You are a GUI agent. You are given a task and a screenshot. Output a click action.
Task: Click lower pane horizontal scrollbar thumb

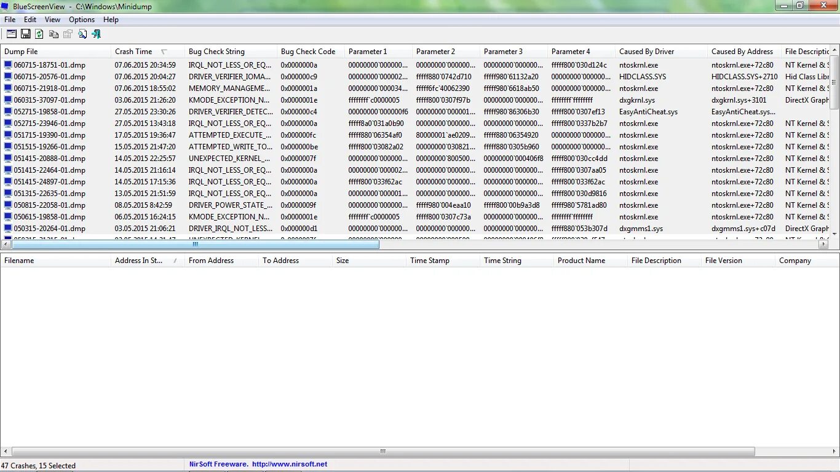(x=383, y=451)
